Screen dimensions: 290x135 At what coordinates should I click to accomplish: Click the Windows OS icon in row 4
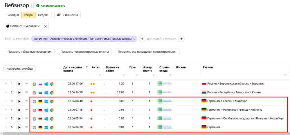46,110
